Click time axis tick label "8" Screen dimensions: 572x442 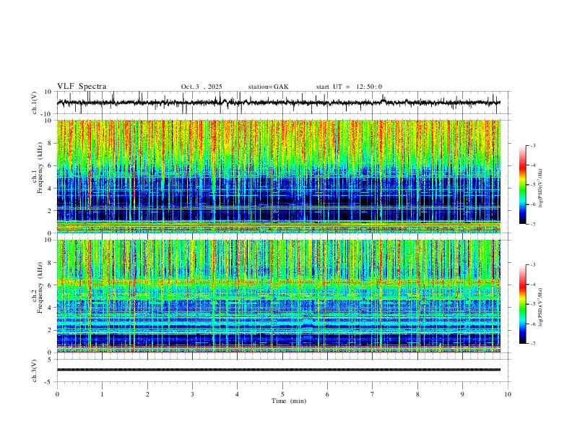[417, 394]
